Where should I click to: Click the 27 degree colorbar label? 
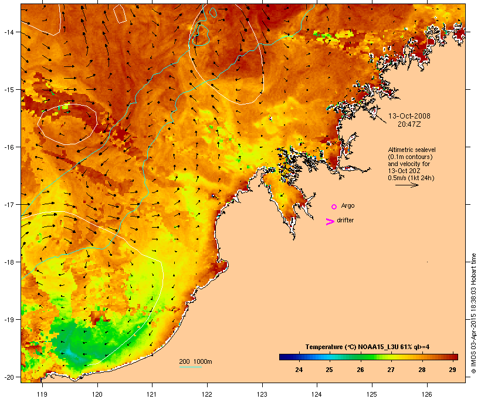391,370
